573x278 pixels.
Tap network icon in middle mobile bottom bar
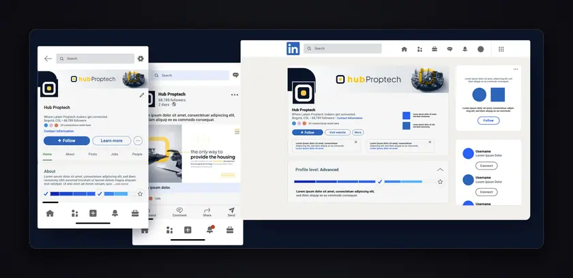pos(170,230)
